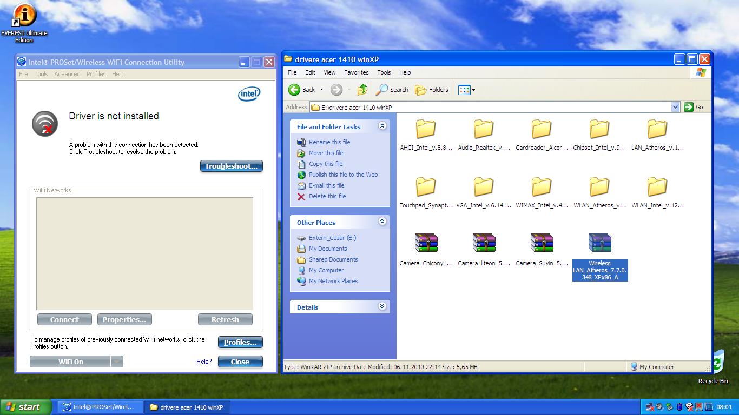739x415 pixels.
Task: Open the Back history dropdown arrow
Action: [x=321, y=90]
